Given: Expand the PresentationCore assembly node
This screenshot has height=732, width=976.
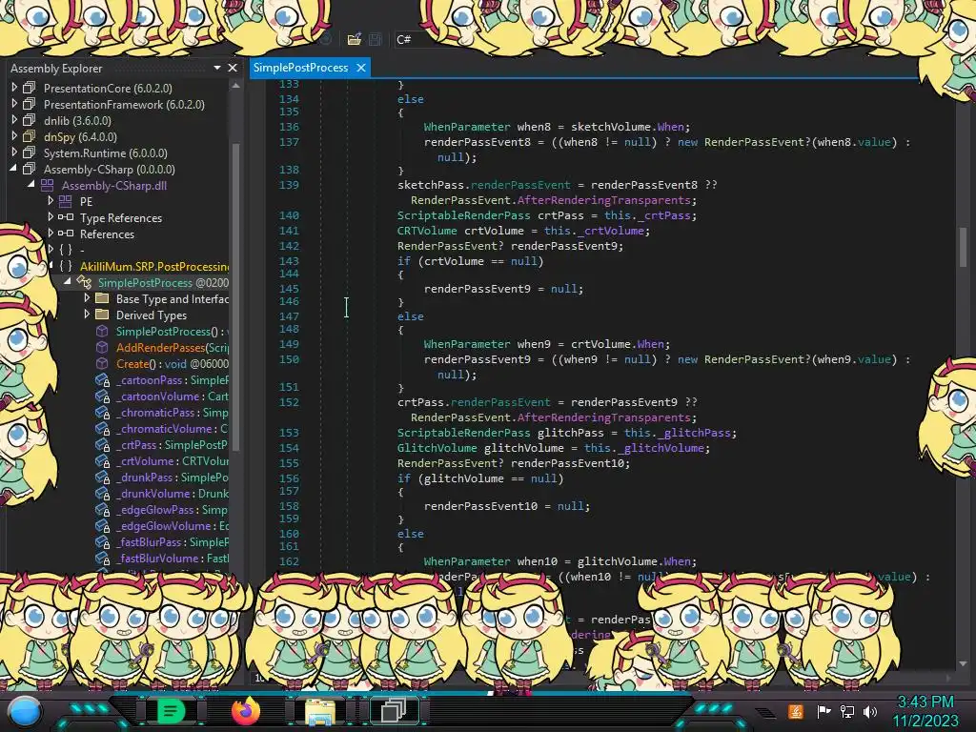Looking at the screenshot, I should pos(14,87).
